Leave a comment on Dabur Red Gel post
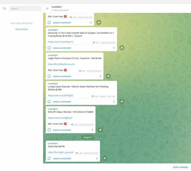The image size is (191, 171). (x=62, y=130)
